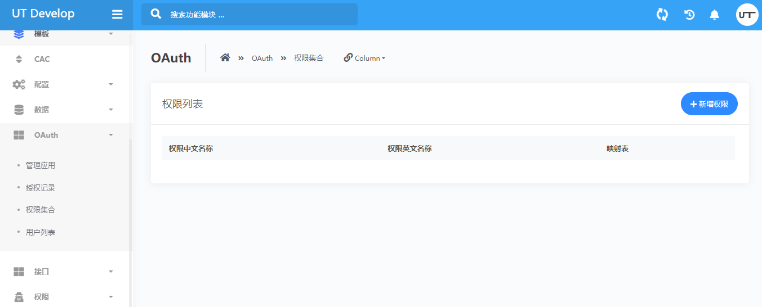Click the database icon beside 数据

(19, 110)
